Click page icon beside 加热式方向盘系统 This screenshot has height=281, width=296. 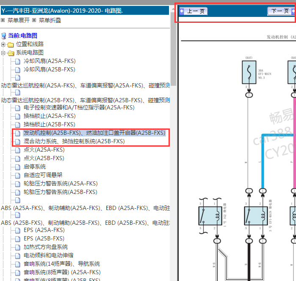click(x=17, y=248)
